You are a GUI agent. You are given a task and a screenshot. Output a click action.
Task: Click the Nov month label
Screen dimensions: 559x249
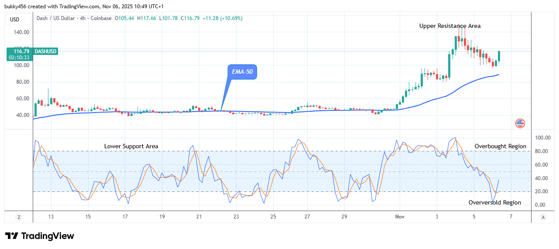click(x=400, y=217)
